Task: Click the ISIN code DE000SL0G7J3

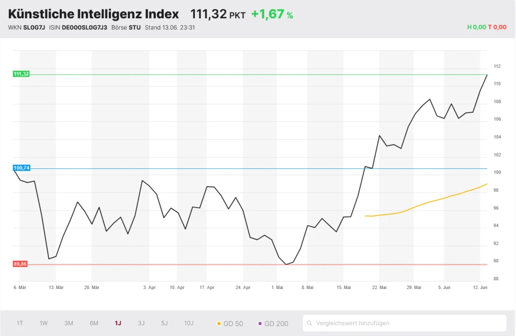Action: pyautogui.click(x=84, y=27)
